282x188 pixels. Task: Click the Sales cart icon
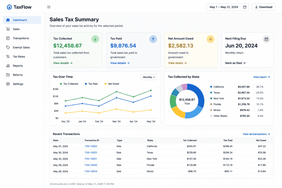[x=8, y=29]
